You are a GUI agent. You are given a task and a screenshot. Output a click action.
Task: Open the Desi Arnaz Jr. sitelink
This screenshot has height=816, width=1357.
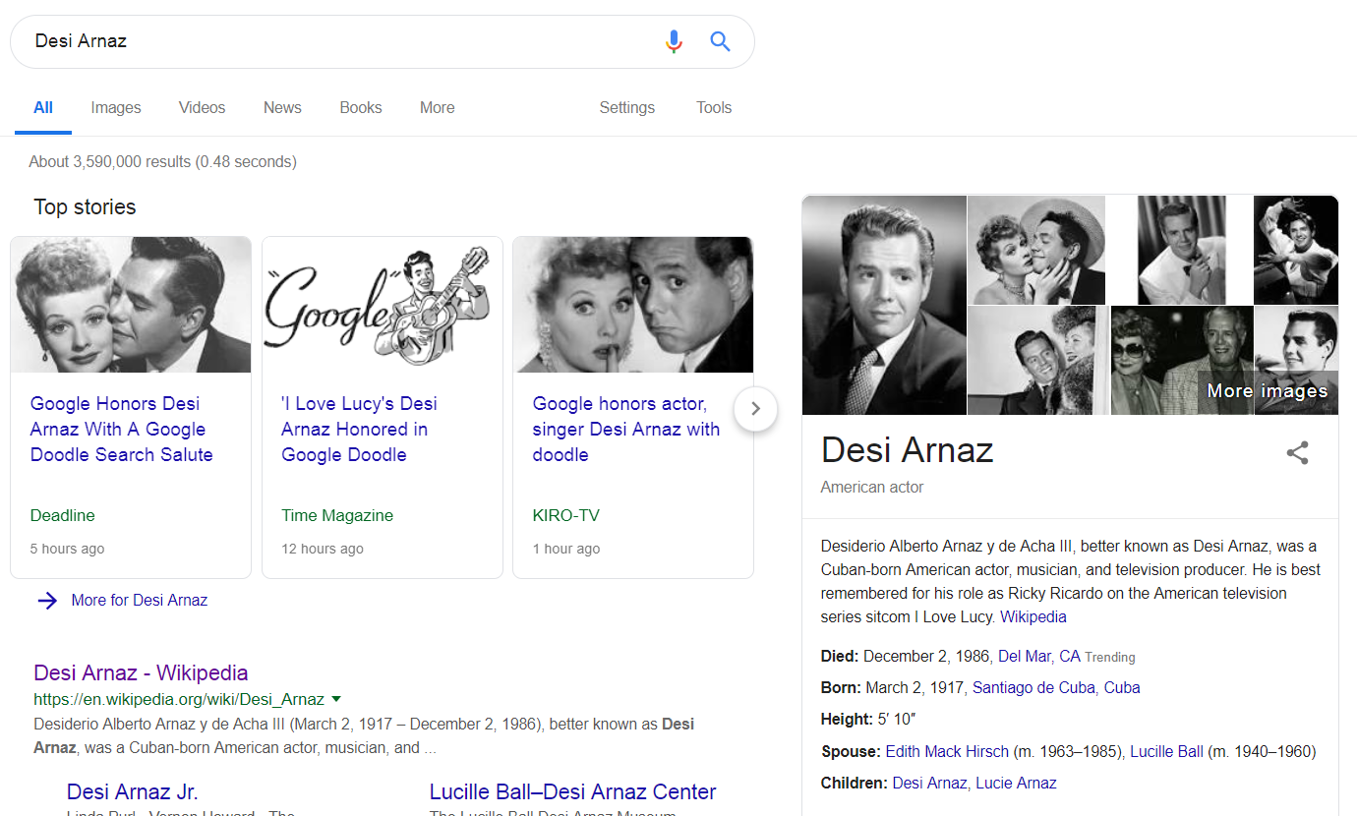(x=133, y=791)
